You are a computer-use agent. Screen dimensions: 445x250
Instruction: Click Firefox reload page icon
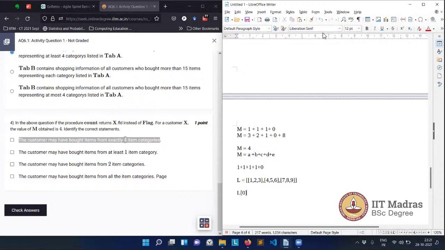coord(27,18)
